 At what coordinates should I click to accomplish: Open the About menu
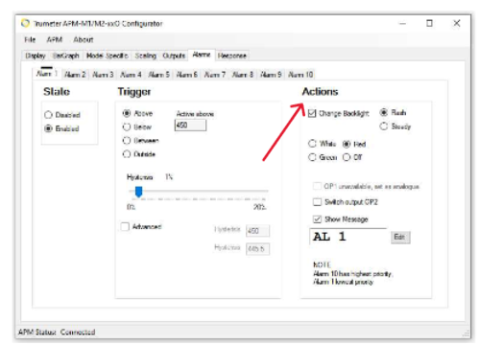tap(84, 39)
